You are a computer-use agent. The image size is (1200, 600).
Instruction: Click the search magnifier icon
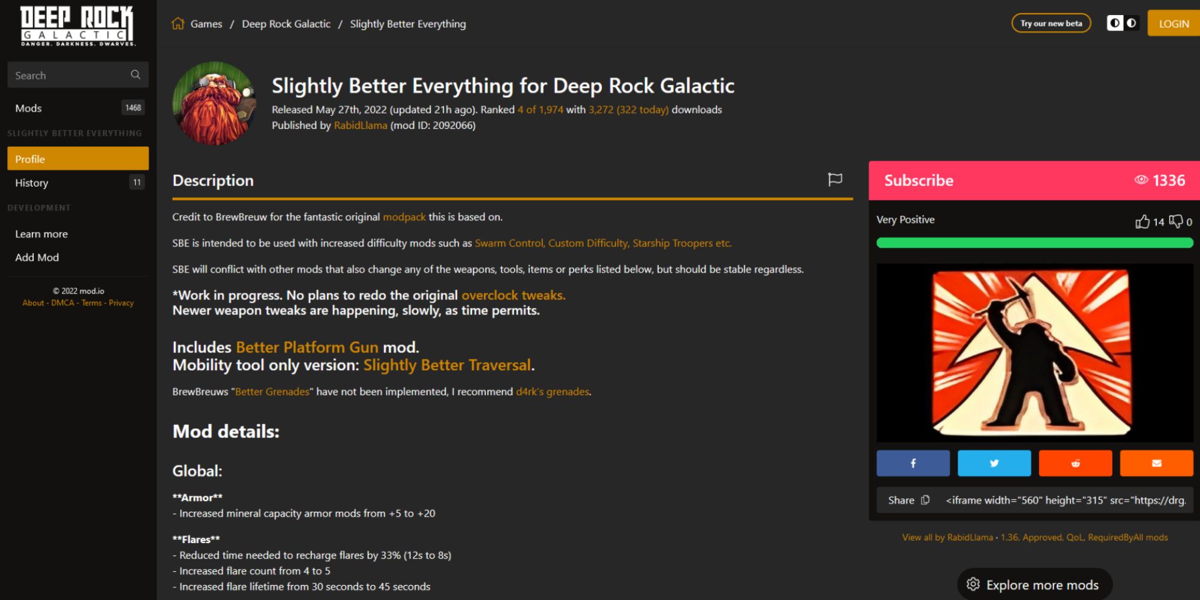click(x=136, y=74)
